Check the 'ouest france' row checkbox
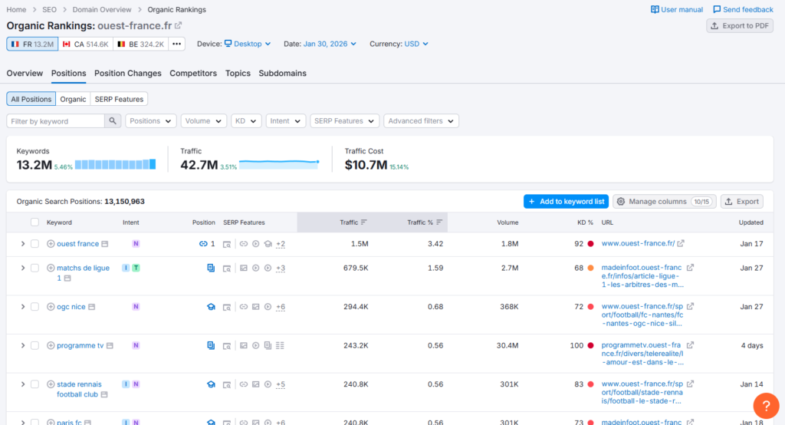 34,244
